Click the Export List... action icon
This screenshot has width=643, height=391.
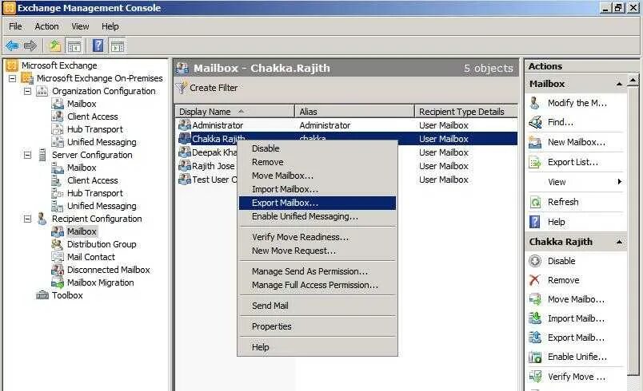(535, 162)
